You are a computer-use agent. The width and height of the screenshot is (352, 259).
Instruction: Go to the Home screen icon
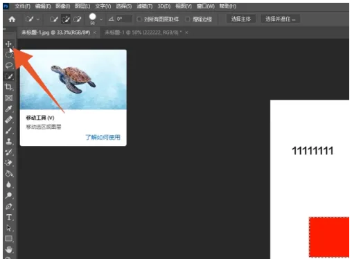coord(12,19)
